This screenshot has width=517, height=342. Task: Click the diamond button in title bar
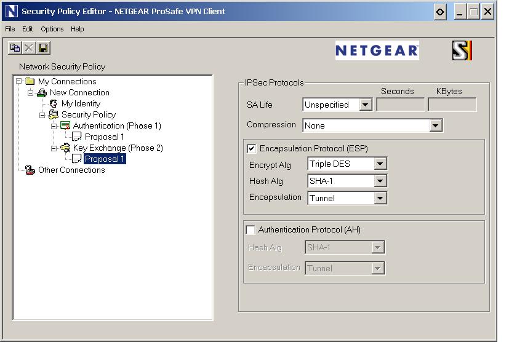pos(440,12)
